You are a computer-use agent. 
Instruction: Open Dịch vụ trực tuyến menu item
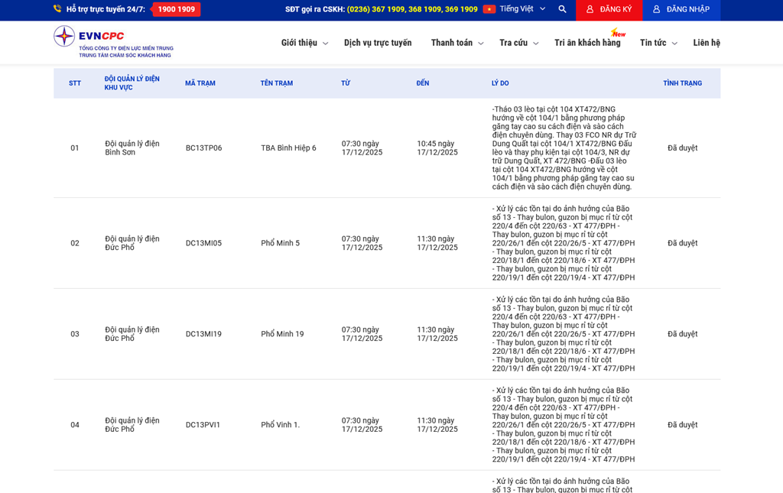pos(378,43)
